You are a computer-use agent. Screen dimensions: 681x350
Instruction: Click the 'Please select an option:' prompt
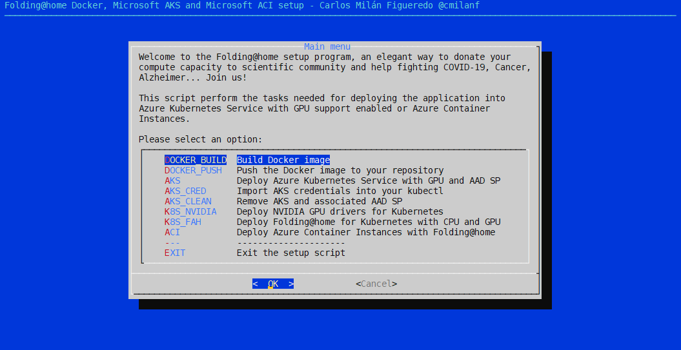click(x=201, y=140)
